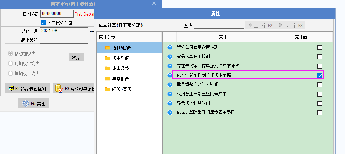Click gear icon on F6 属性 button
Screen dimensions: 345x154
click(x=26, y=103)
